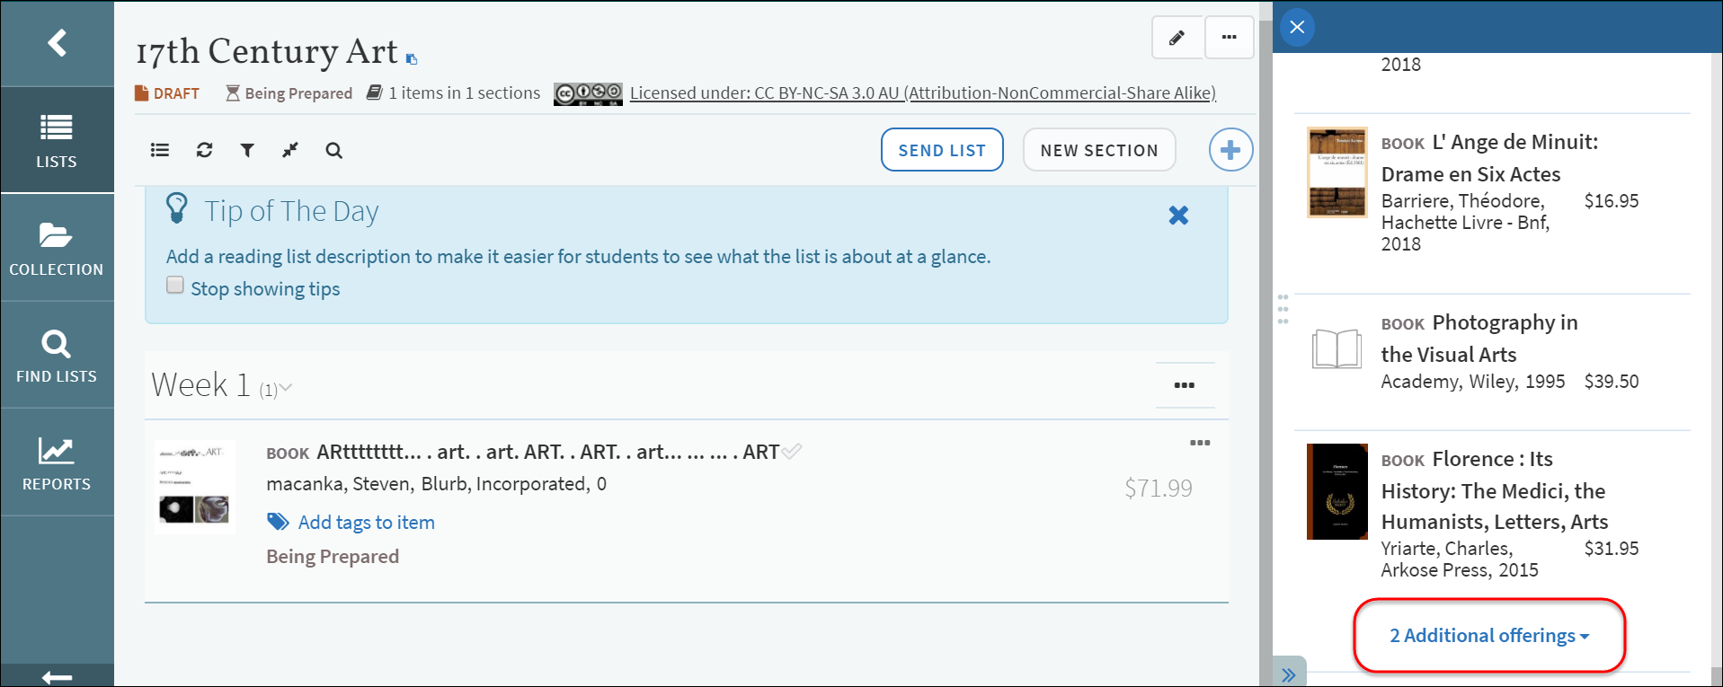Collapse the Week 1 section chevron
This screenshot has height=687, width=1723.
286,388
